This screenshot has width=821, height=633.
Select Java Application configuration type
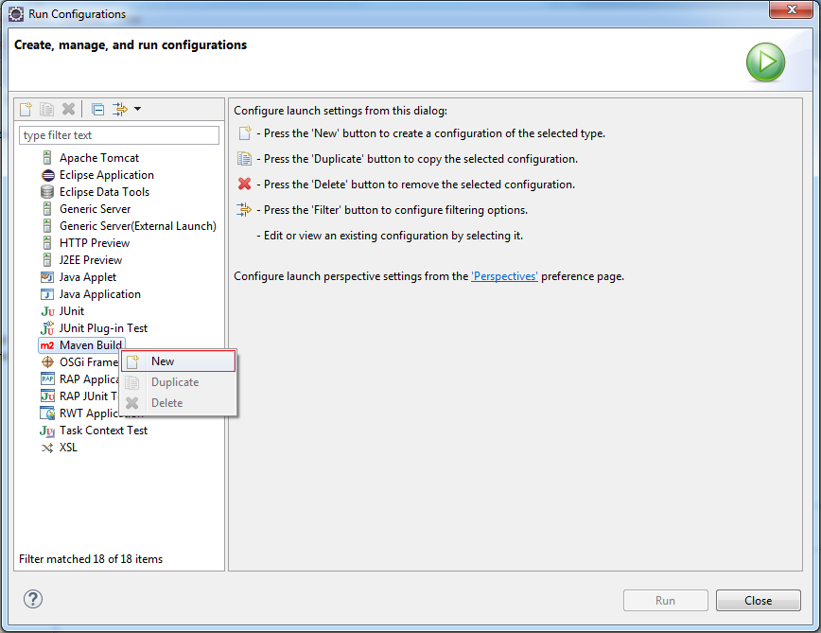point(100,294)
